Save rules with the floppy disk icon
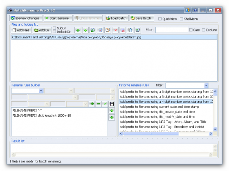The image size is (229, 171). tap(112, 104)
